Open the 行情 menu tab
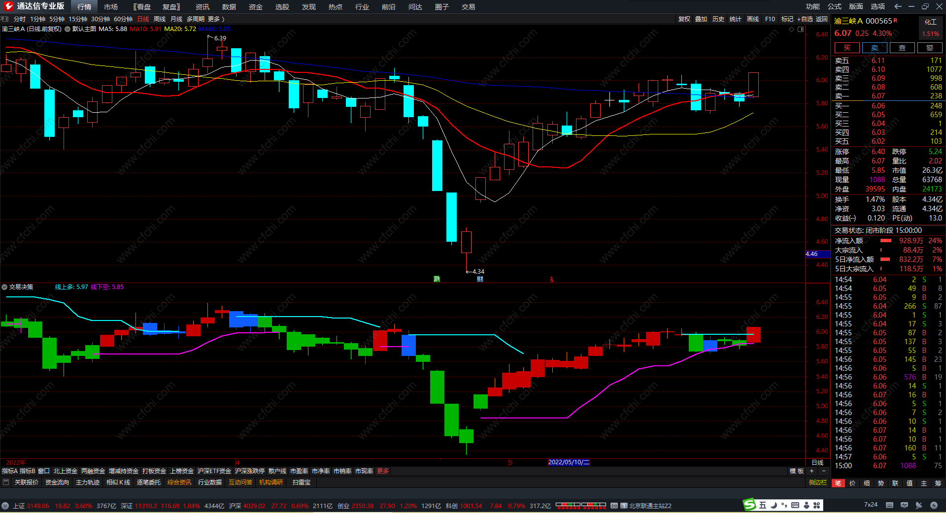946x513 pixels. (x=84, y=6)
